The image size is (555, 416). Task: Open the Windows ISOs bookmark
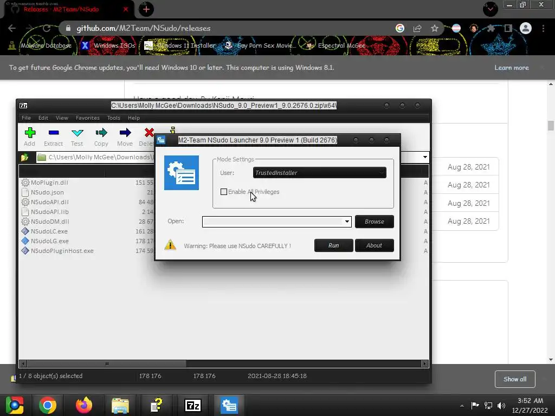point(108,45)
